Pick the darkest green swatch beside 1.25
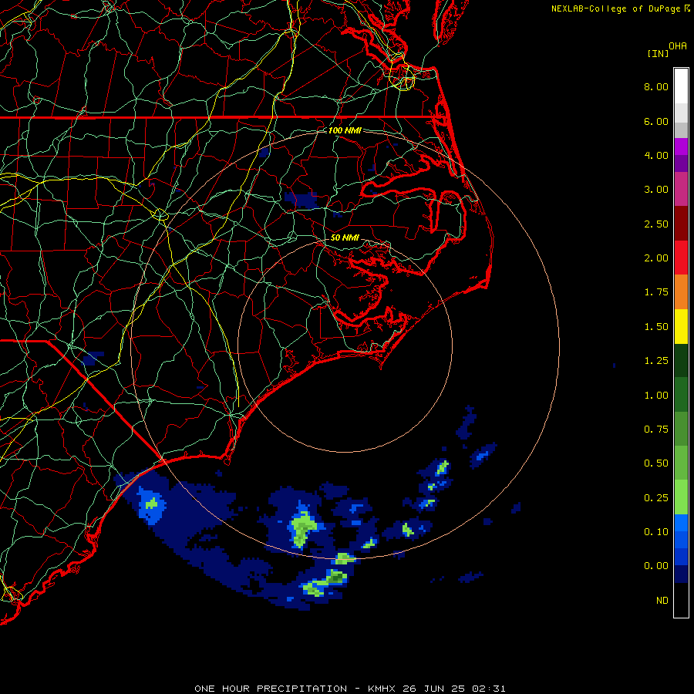The width and height of the screenshot is (694, 694). coord(681,360)
